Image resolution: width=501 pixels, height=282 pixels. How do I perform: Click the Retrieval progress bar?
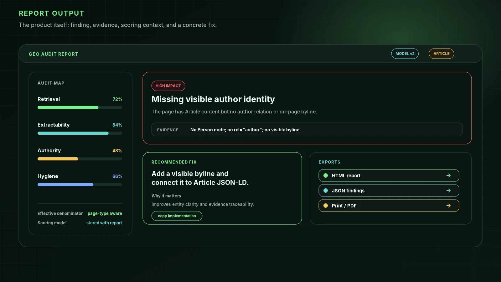pyautogui.click(x=80, y=107)
